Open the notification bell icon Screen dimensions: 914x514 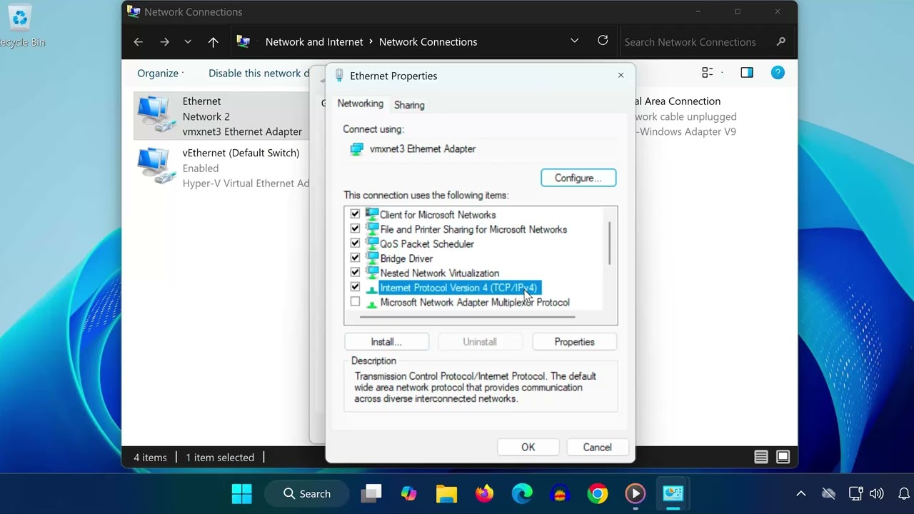(x=903, y=493)
